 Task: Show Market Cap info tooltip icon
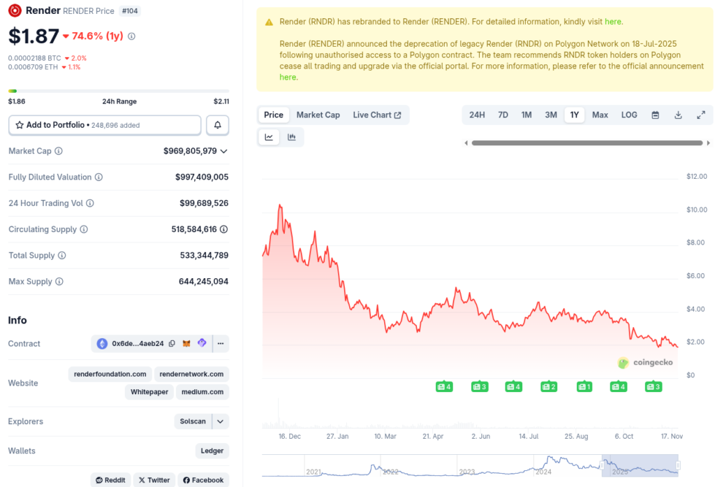(x=59, y=151)
